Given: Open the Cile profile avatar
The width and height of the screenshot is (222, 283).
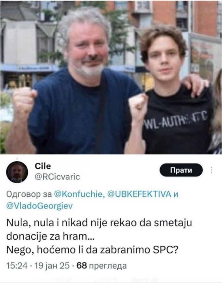Looking at the screenshot, I should (17, 172).
